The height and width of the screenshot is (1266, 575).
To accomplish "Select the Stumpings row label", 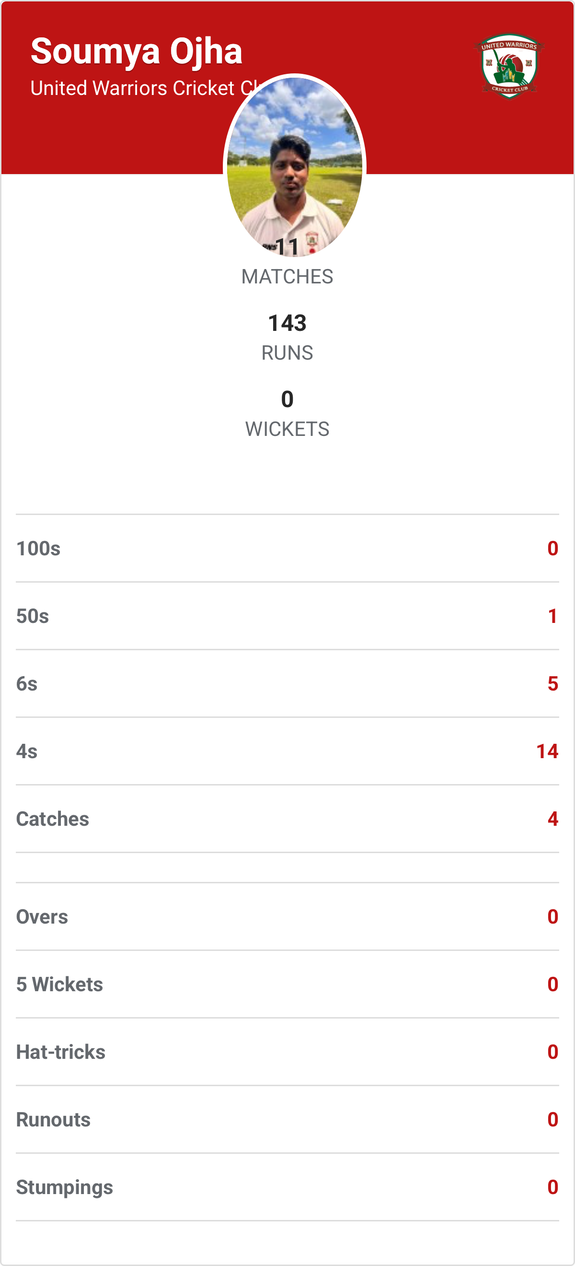I will tap(65, 1187).
